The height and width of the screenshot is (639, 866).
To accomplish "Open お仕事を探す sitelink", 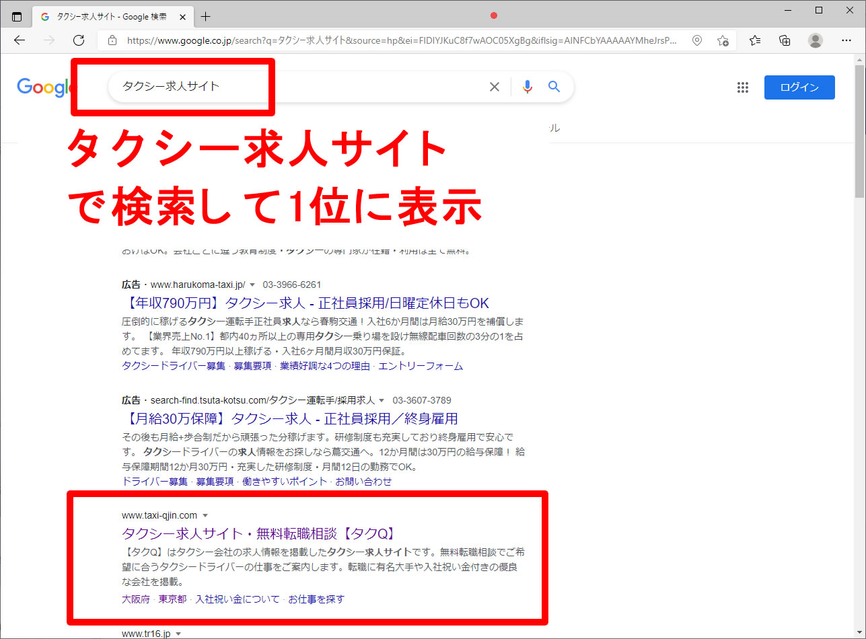I will click(x=316, y=599).
